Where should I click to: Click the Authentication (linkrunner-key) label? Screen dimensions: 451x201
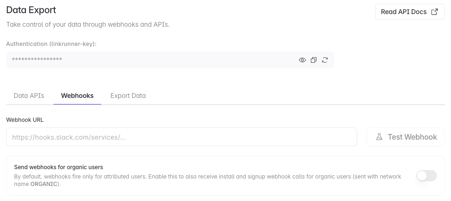click(52, 44)
